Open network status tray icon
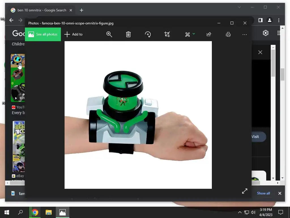 click(247, 212)
